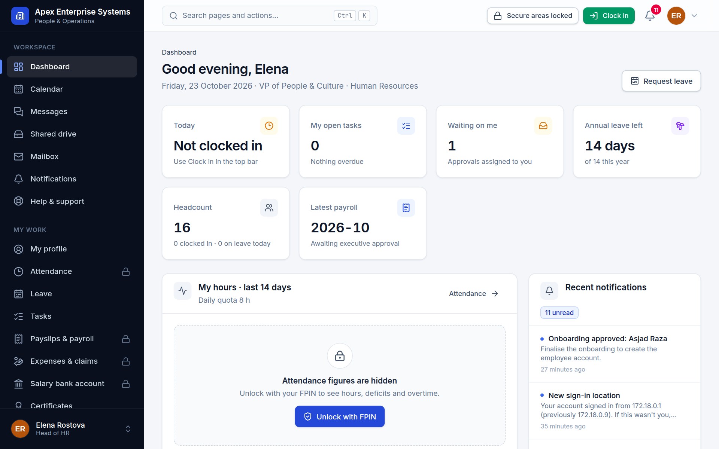Open the Leave page in the sidebar

[72, 294]
